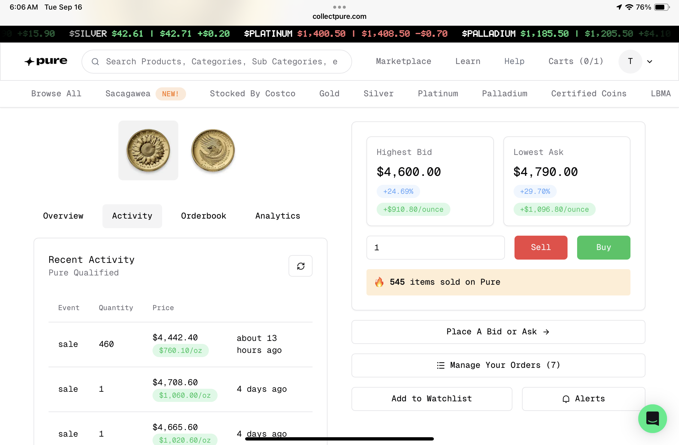Click the $760.10/oz premium tag
Image resolution: width=679 pixels, height=445 pixels.
(x=180, y=350)
